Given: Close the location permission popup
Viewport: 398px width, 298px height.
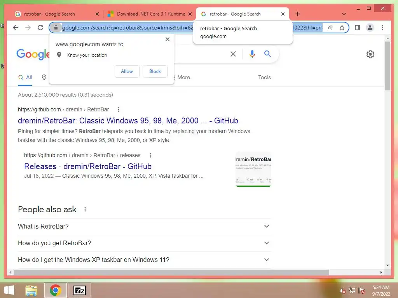Looking at the screenshot, I should (167, 39).
